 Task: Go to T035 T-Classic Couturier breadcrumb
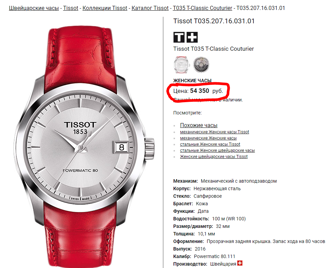[x=202, y=8]
